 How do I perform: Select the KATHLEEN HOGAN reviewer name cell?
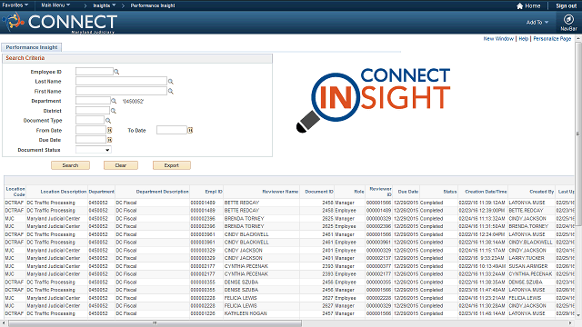coord(246,313)
